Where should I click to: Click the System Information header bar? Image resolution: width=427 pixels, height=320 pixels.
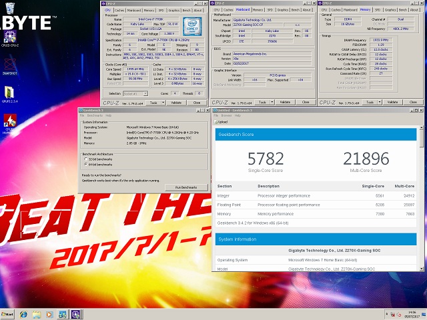[x=316, y=239]
